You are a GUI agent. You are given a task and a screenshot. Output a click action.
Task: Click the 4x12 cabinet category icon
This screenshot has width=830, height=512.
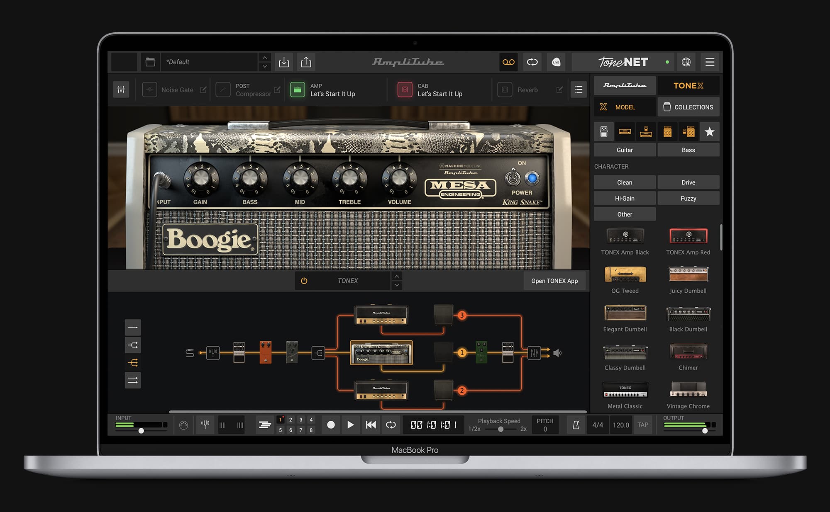click(667, 131)
